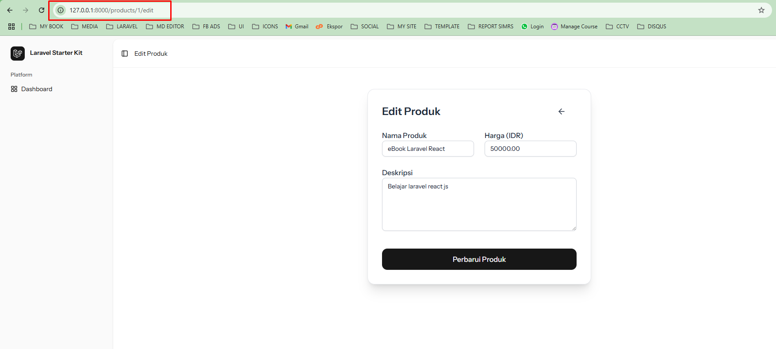Expand the LARAVEL bookmarks folder
Image resolution: width=776 pixels, height=349 pixels.
(x=122, y=27)
